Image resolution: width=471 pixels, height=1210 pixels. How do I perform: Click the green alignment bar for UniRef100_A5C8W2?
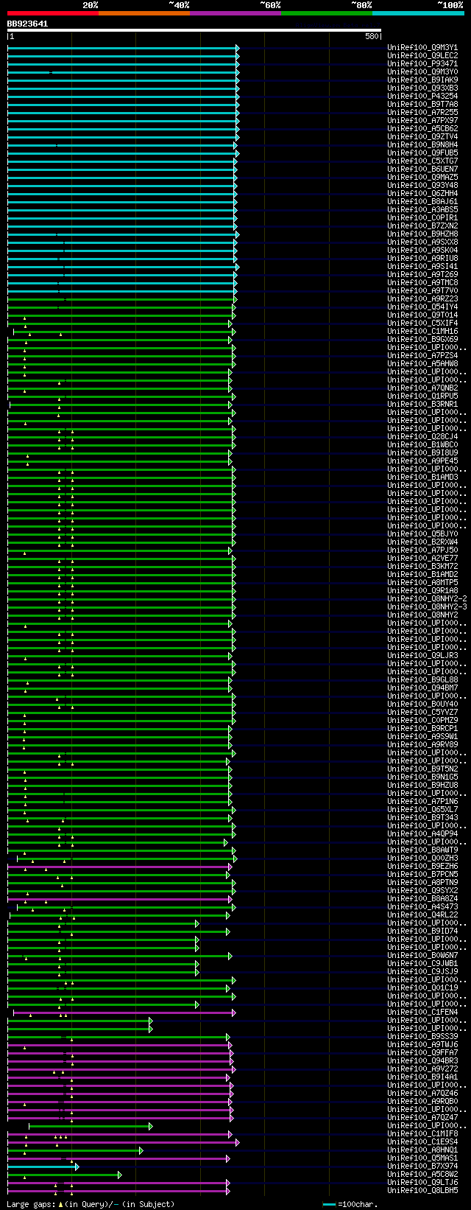tap(64, 1175)
